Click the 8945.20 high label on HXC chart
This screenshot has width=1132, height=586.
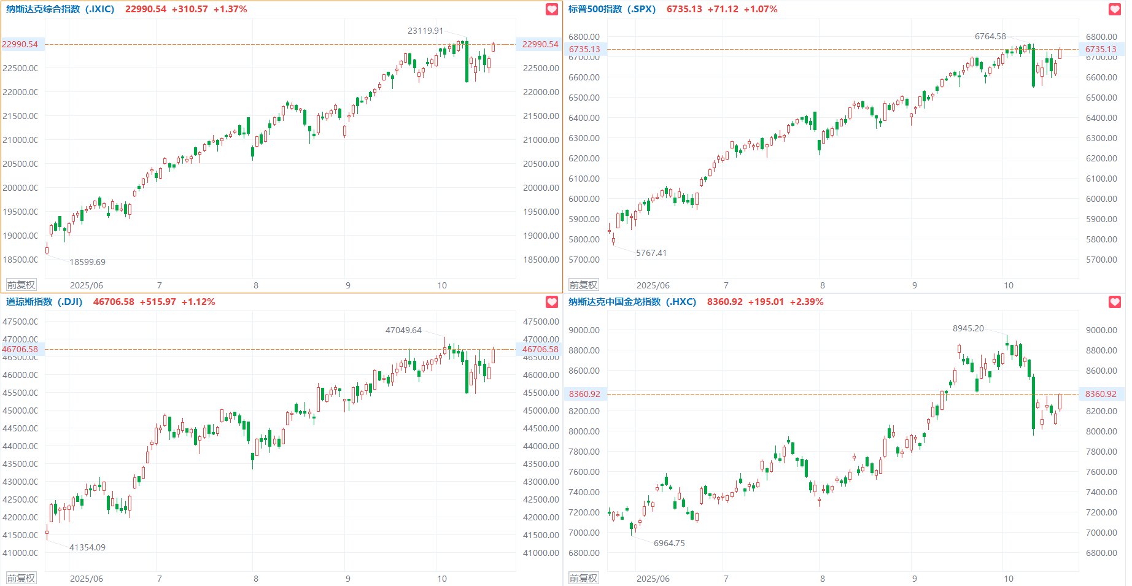click(968, 328)
